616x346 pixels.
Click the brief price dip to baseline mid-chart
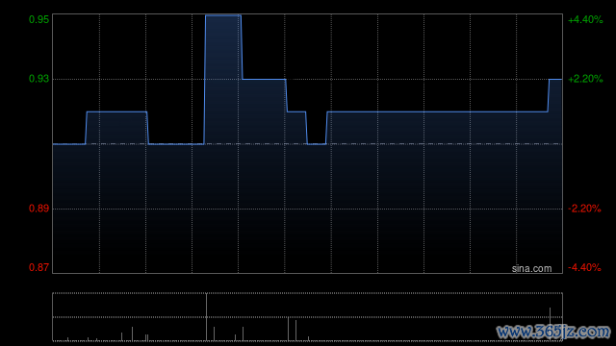(x=317, y=144)
